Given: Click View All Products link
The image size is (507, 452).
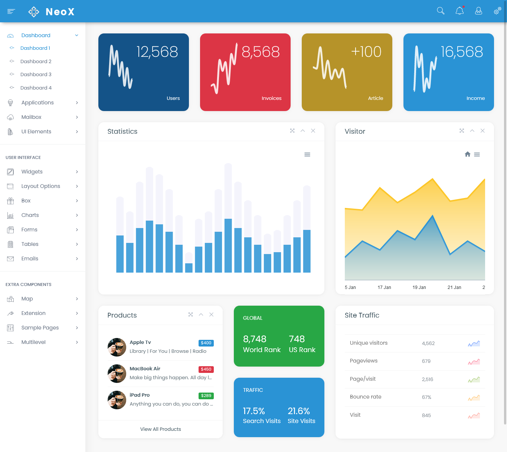Looking at the screenshot, I should (161, 429).
